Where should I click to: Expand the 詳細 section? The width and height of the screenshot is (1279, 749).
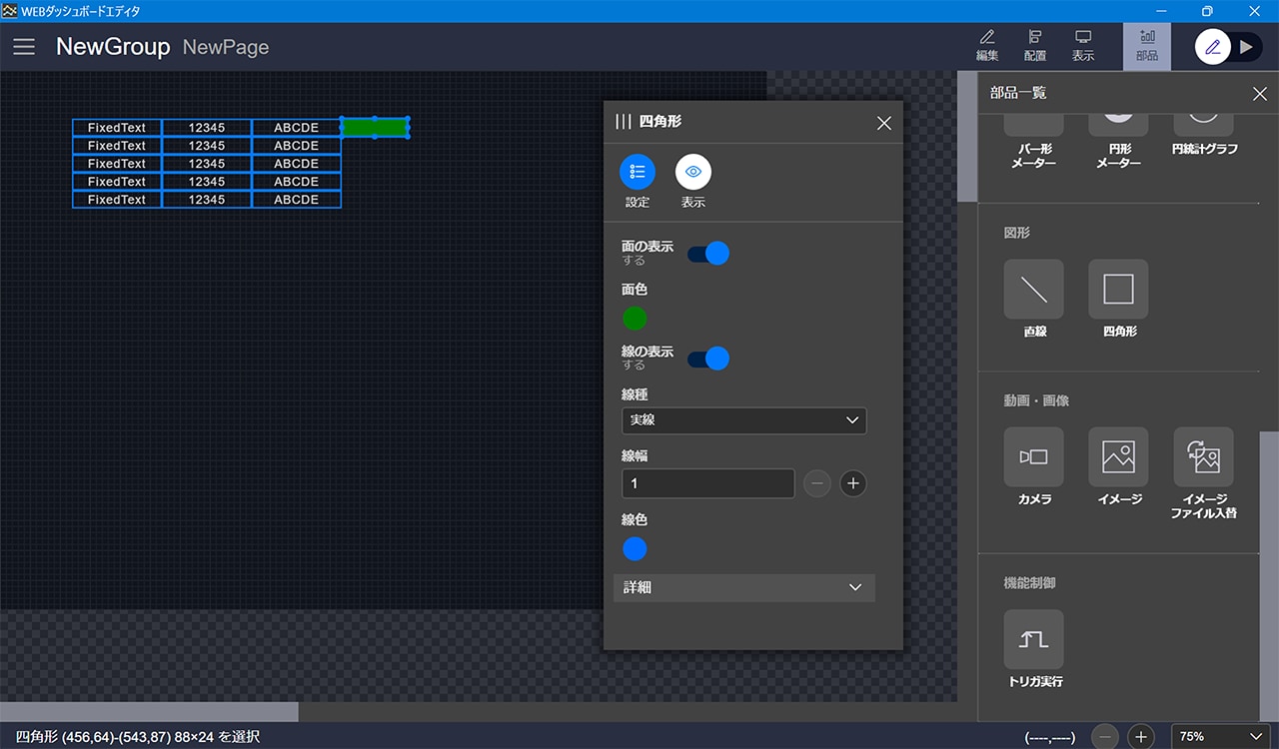pyautogui.click(x=743, y=587)
